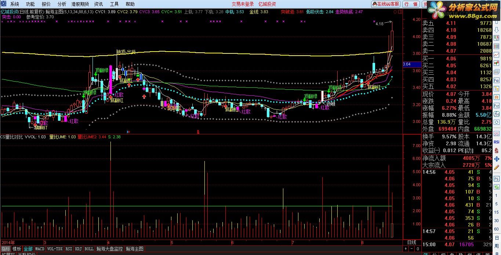Click the 买一 price 4.06 row

coord(457,59)
